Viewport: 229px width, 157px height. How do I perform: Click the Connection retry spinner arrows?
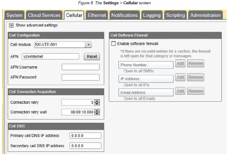click(x=97, y=103)
